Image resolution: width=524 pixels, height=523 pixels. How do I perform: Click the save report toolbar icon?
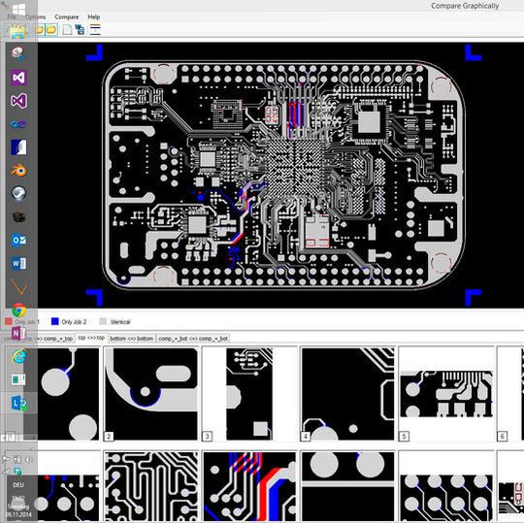click(x=80, y=30)
